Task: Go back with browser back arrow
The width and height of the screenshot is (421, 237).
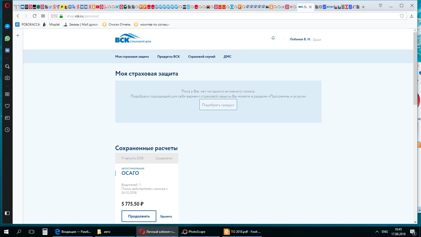Action: pyautogui.click(x=18, y=16)
